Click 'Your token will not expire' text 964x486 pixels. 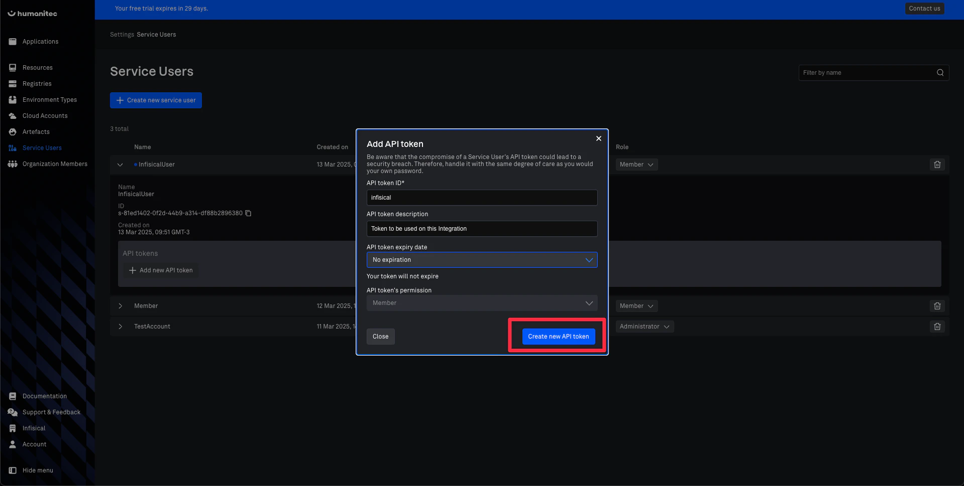pyautogui.click(x=402, y=276)
